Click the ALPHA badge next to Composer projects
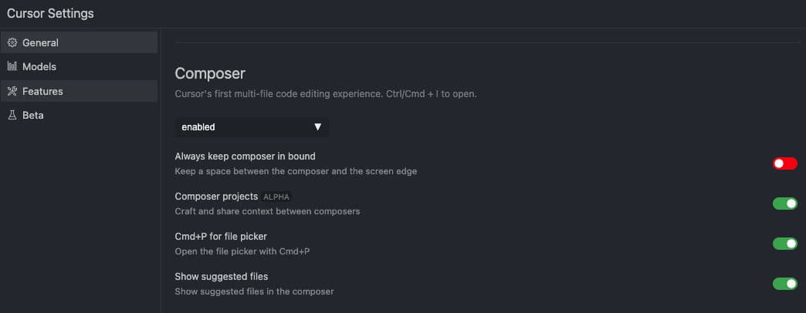 (276, 197)
